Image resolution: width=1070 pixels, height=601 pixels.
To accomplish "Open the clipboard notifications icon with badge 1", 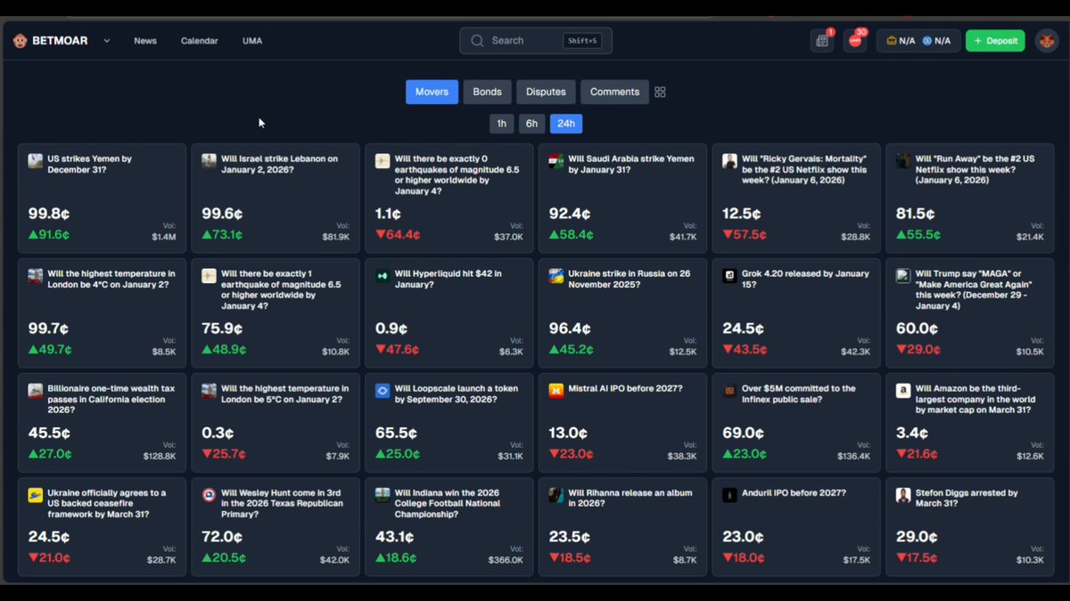I will point(822,41).
